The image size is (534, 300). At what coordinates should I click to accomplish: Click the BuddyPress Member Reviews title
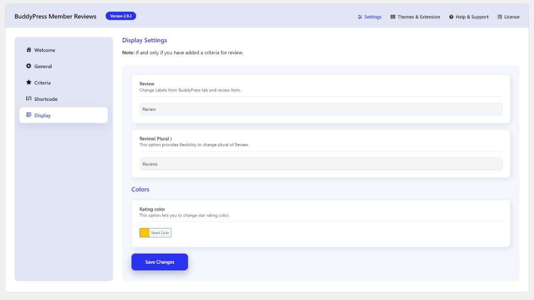coord(56,16)
